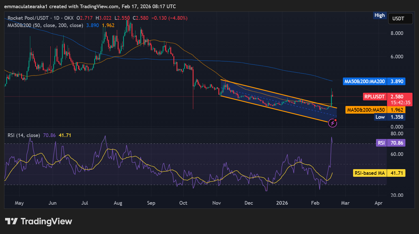Click the Aug label on time axis
Viewport: 419px width, 234px height.
point(118,203)
